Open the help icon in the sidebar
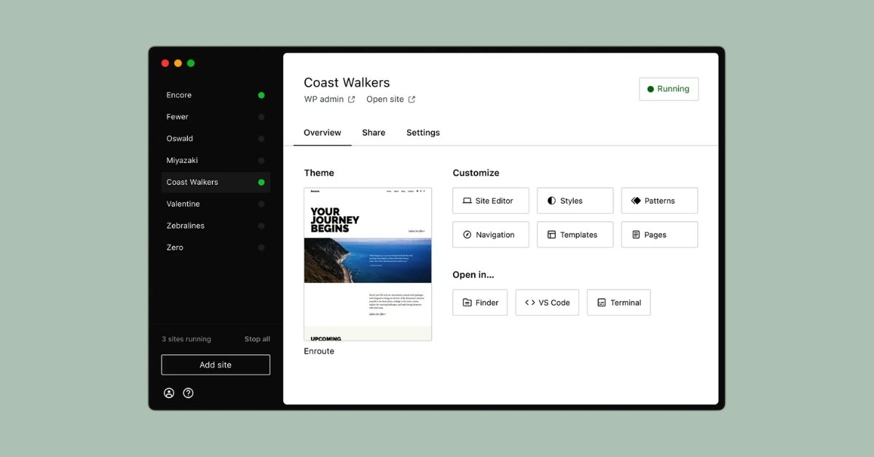 [188, 392]
